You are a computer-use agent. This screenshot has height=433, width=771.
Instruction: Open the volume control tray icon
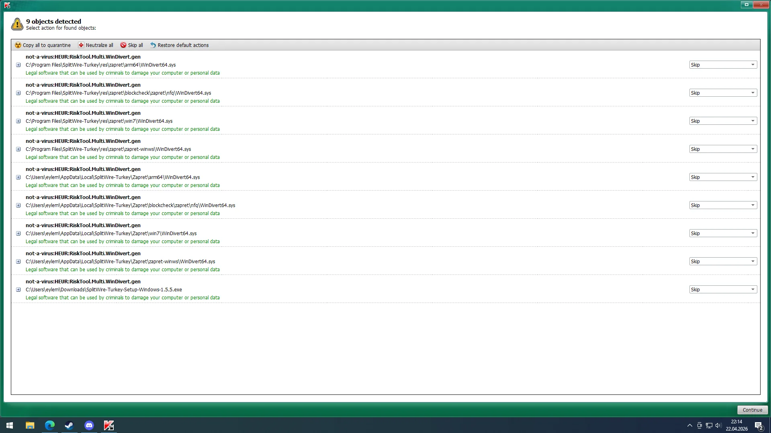pyautogui.click(x=718, y=425)
